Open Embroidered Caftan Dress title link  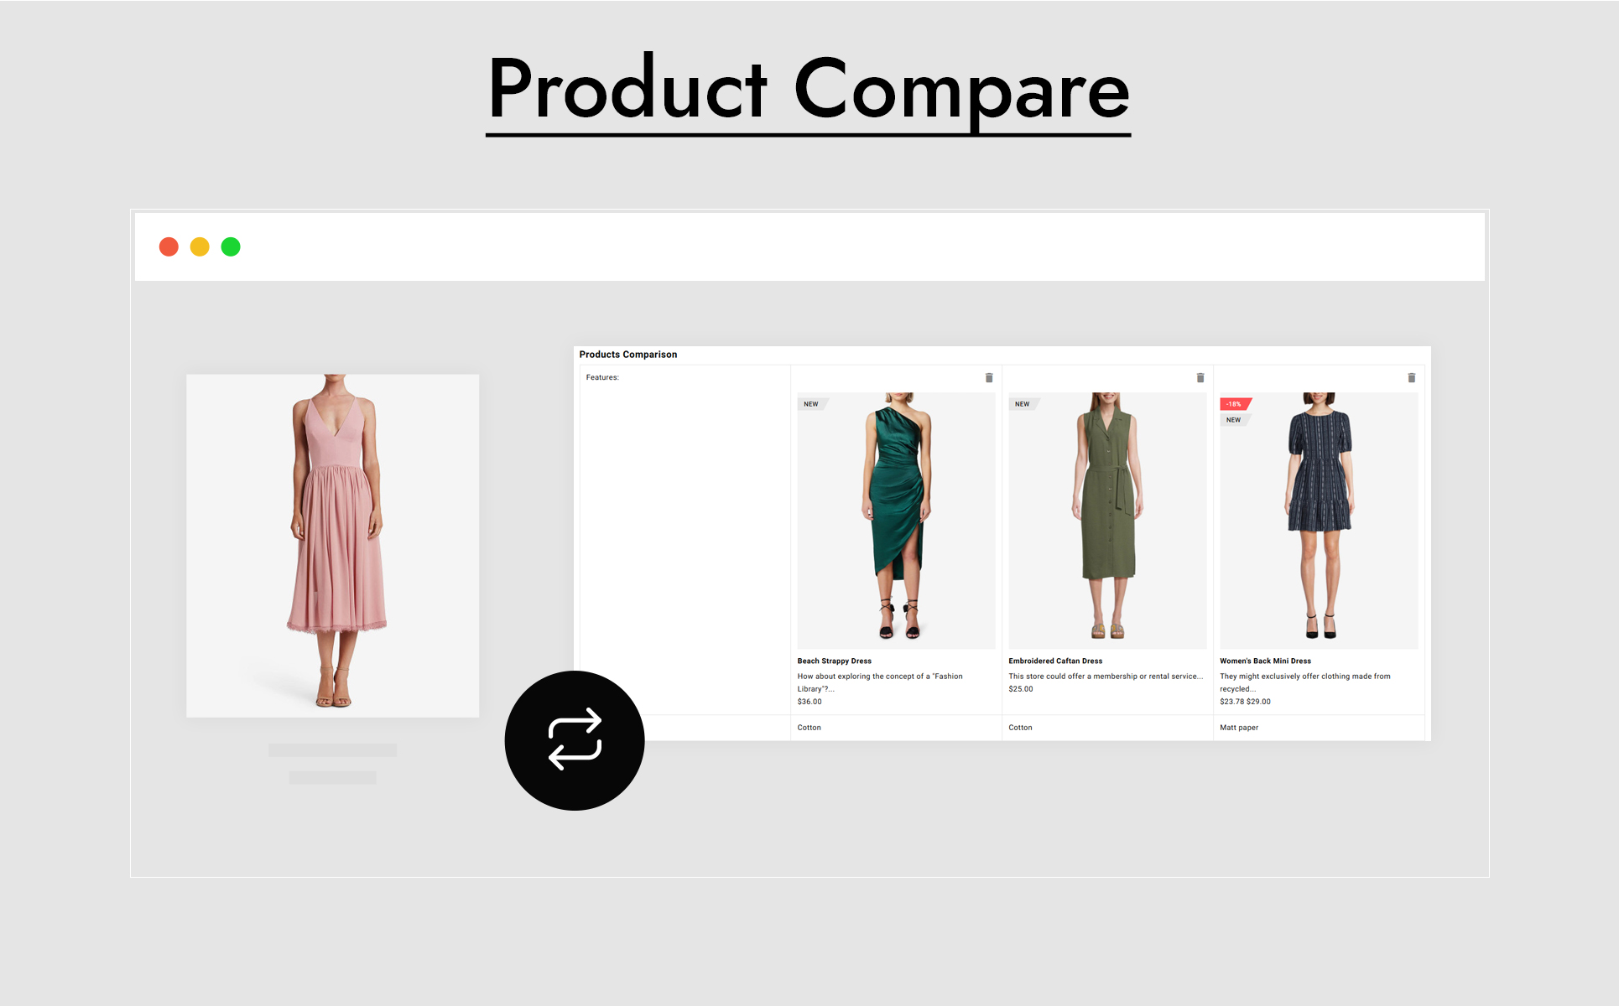[x=1055, y=661]
